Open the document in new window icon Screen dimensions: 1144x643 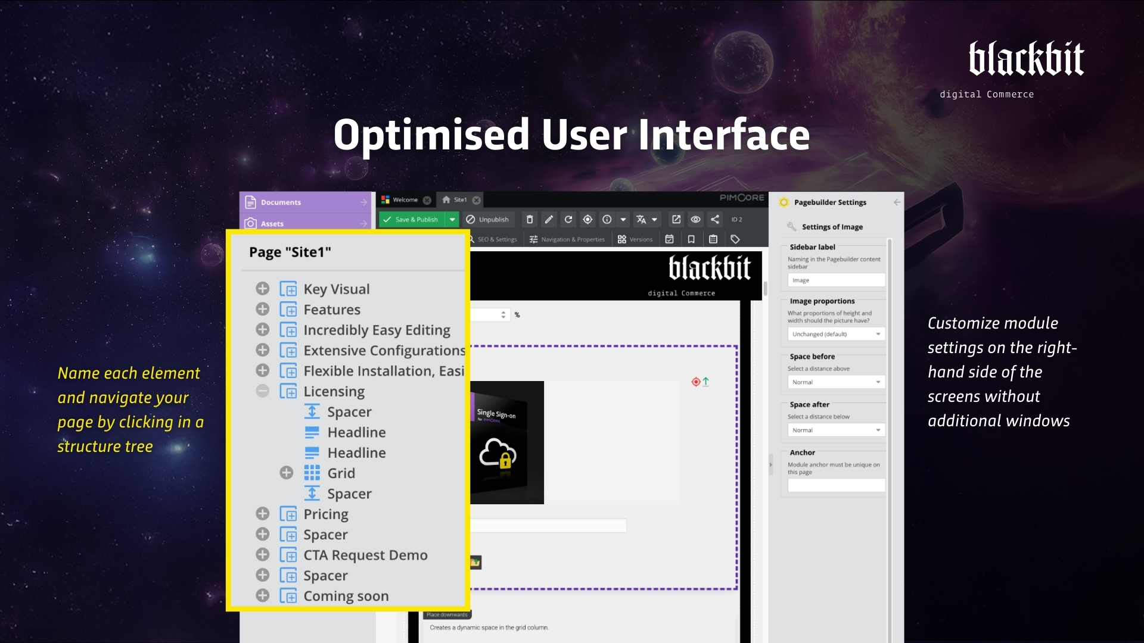[676, 220]
